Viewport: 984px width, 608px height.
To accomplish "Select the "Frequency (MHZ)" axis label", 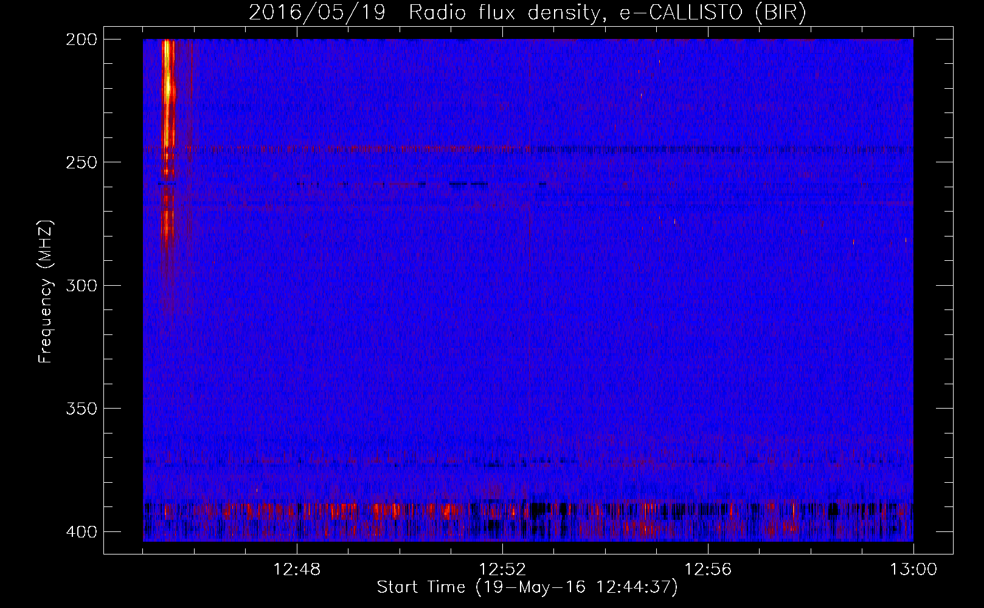I will pos(46,292).
